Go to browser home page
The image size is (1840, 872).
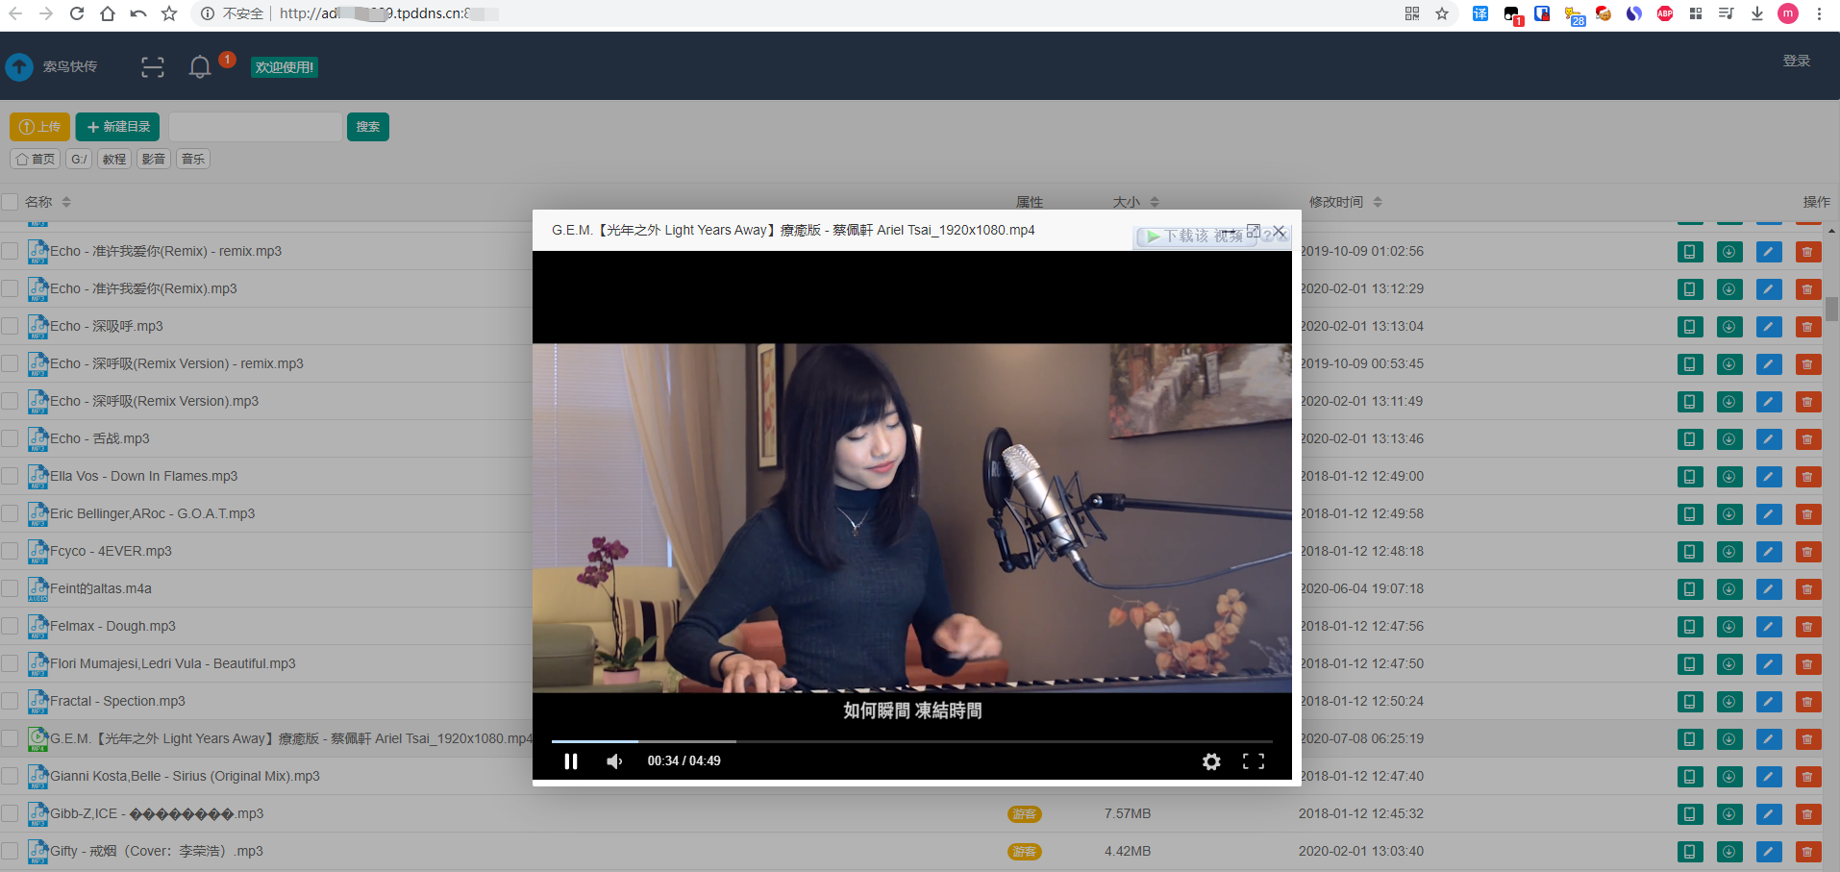tap(108, 13)
